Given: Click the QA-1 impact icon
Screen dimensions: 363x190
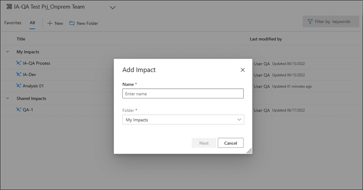Looking at the screenshot, I should coord(19,110).
